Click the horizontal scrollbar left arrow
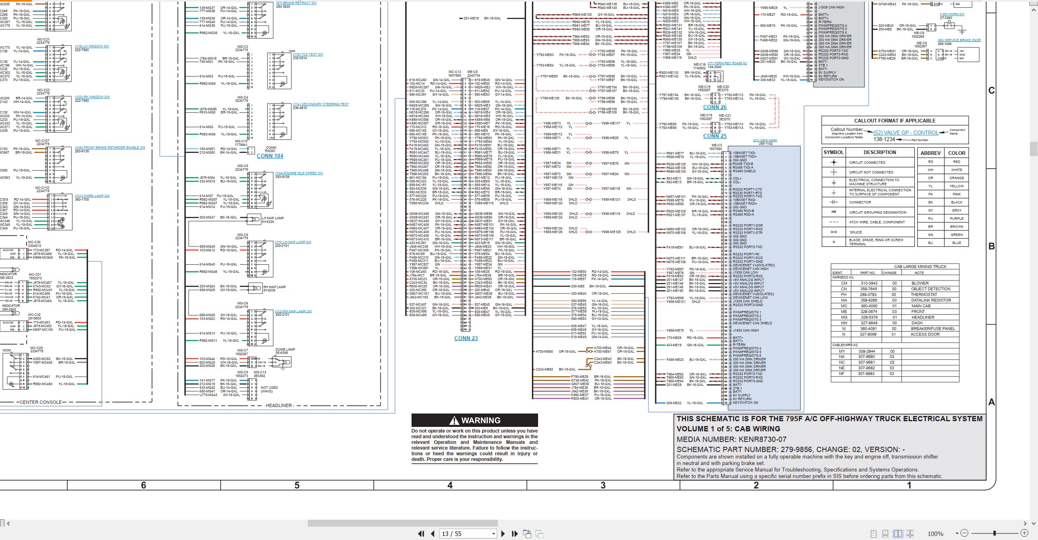This screenshot has width=1038, height=540. click(8, 523)
